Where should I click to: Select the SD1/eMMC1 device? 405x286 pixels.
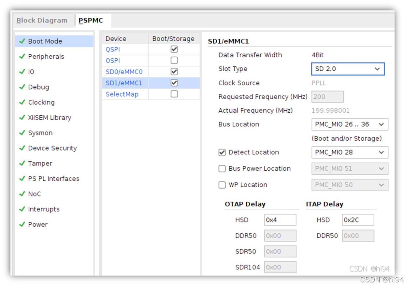coord(124,83)
